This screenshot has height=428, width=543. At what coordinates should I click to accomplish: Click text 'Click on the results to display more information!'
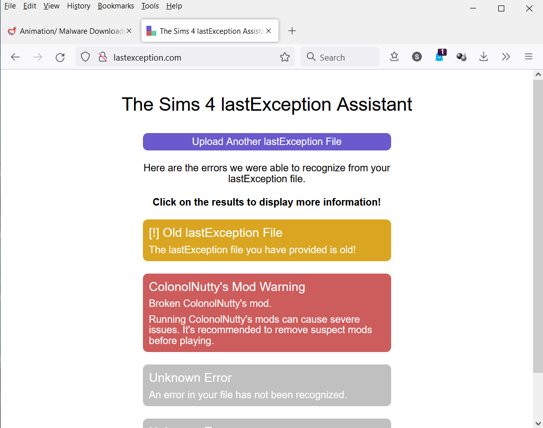tap(267, 202)
